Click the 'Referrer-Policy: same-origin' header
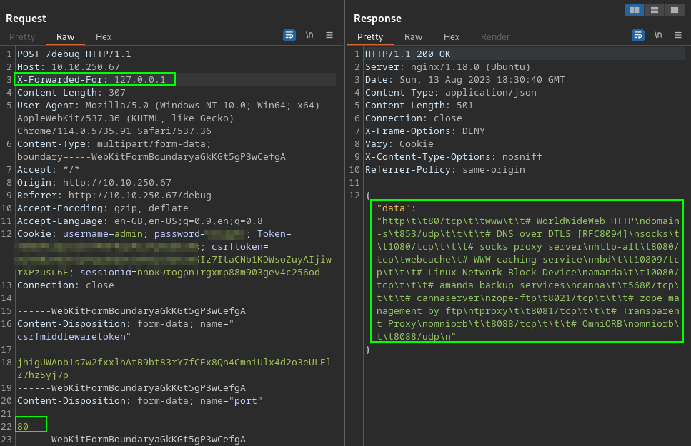Screen dimensions: 691x446 click(445, 170)
